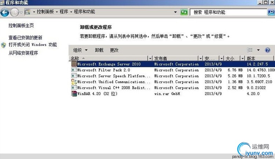The height and width of the screenshot is (159, 275).
Task: Select Microsoft Visual C++ 2008 Redist entry
Action: pos(114,88)
